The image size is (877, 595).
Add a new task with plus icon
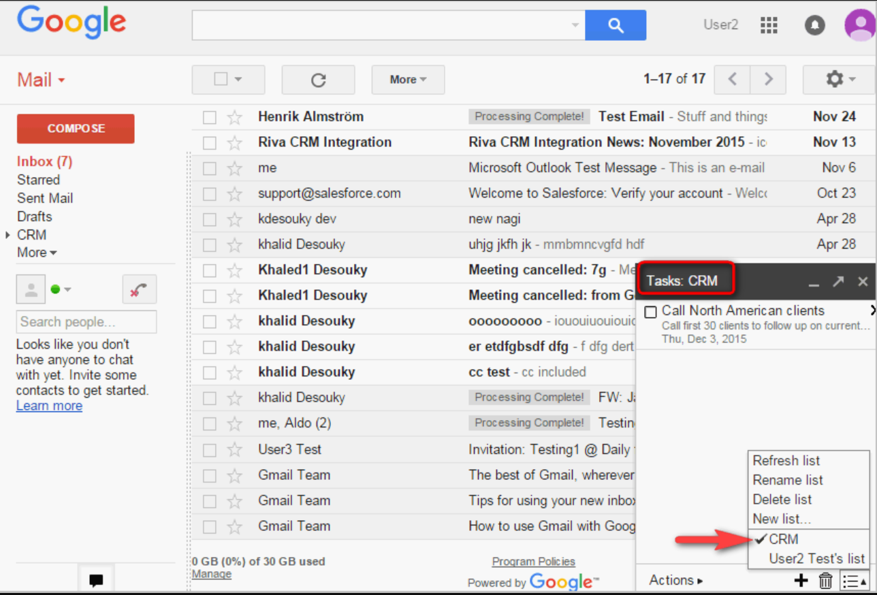[x=801, y=581]
